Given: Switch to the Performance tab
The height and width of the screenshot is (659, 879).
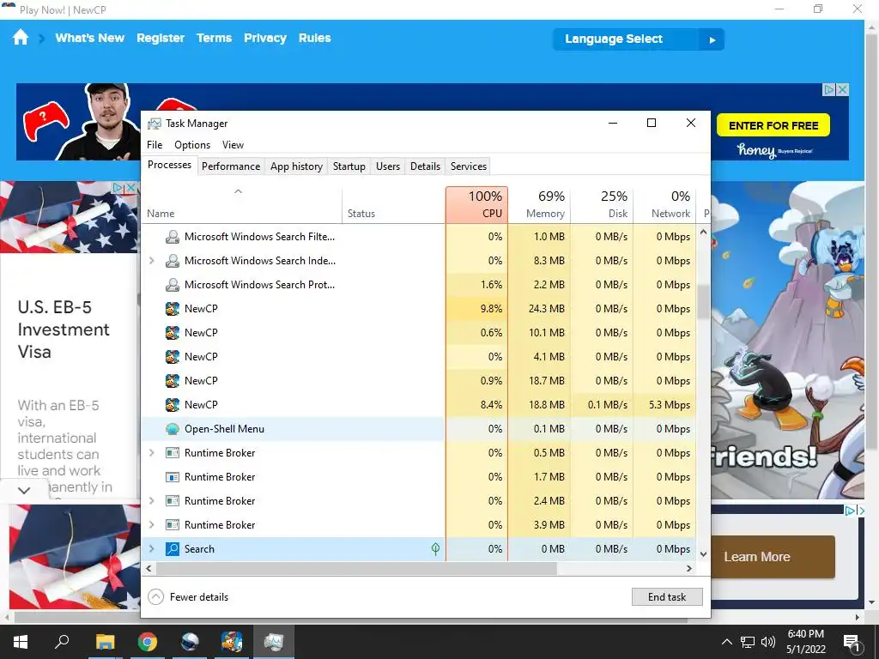Looking at the screenshot, I should click(231, 166).
